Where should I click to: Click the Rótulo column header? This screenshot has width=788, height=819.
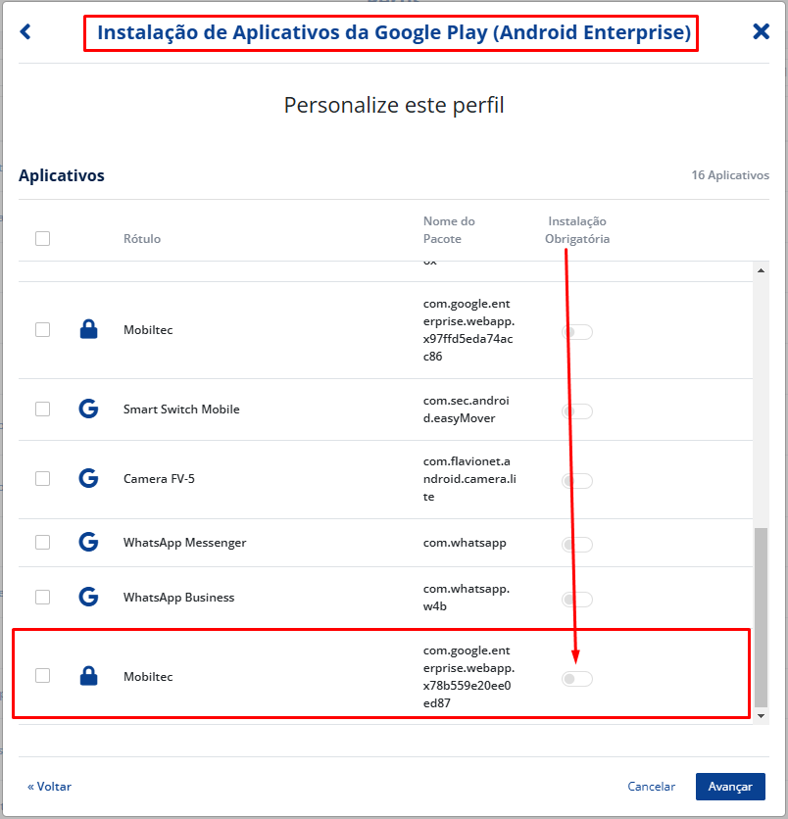(x=141, y=239)
